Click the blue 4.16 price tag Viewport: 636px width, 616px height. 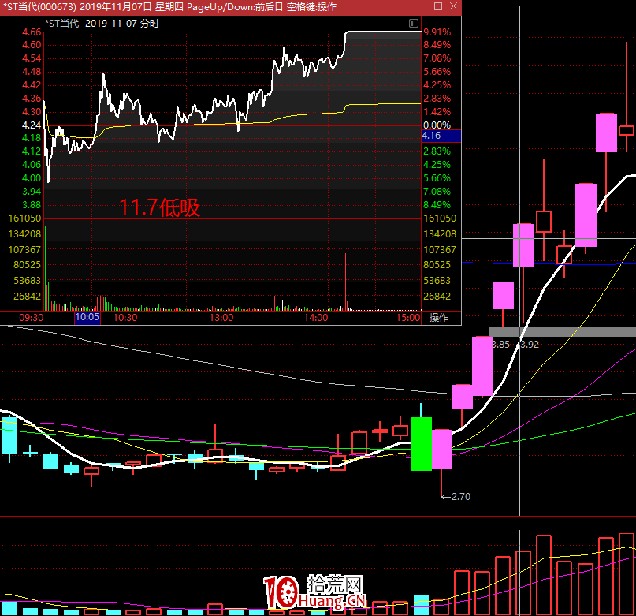[441, 136]
